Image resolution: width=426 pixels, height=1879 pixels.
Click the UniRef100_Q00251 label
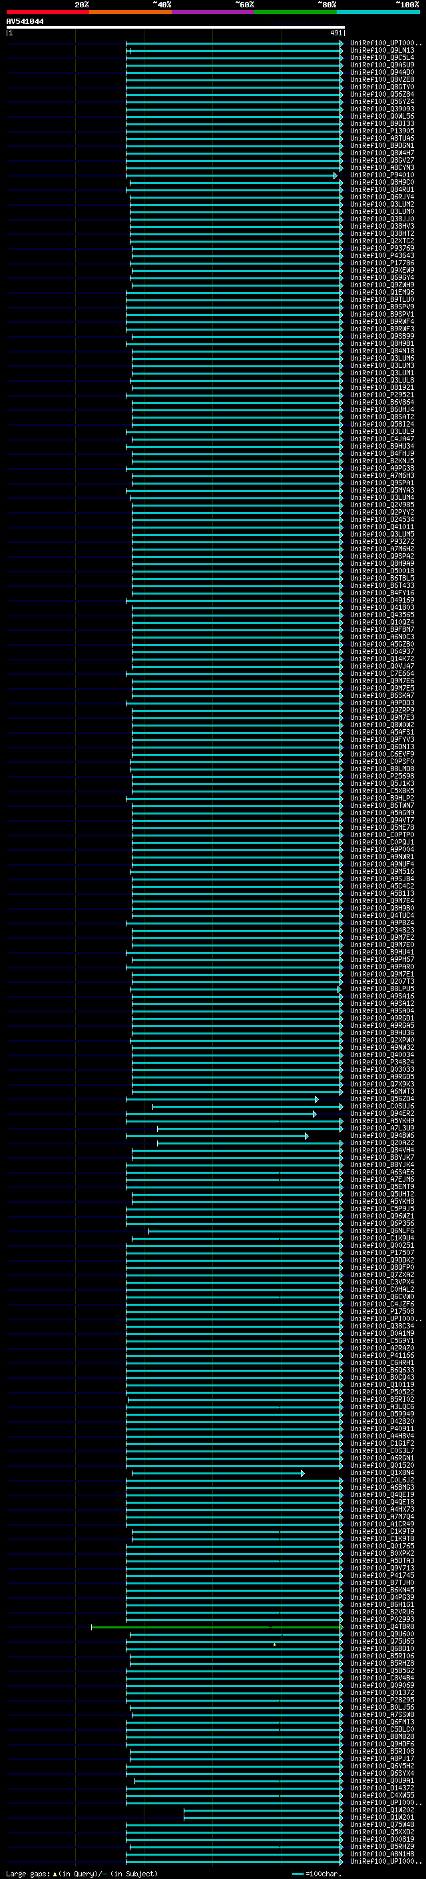tap(381, 1245)
